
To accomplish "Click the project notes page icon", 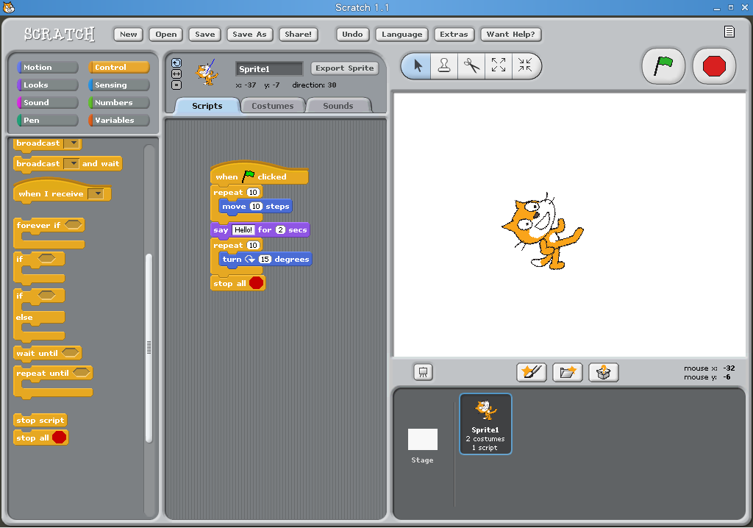I will (729, 32).
